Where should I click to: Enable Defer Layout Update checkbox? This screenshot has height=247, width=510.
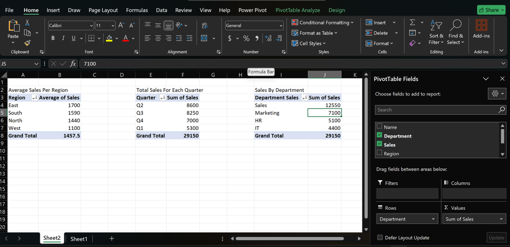380,238
